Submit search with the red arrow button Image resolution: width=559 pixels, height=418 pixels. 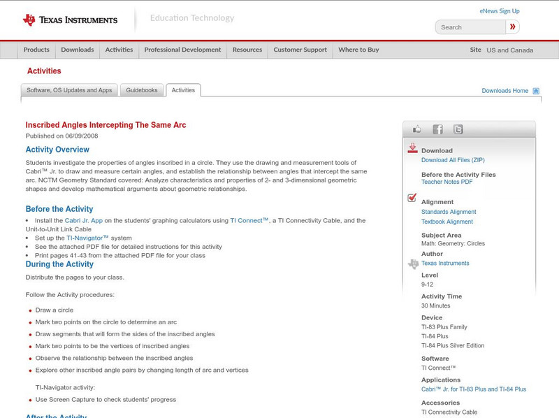coord(512,27)
